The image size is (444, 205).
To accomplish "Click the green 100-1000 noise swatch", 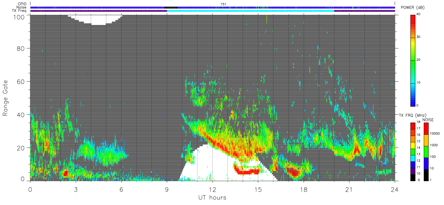I will tap(426, 151).
